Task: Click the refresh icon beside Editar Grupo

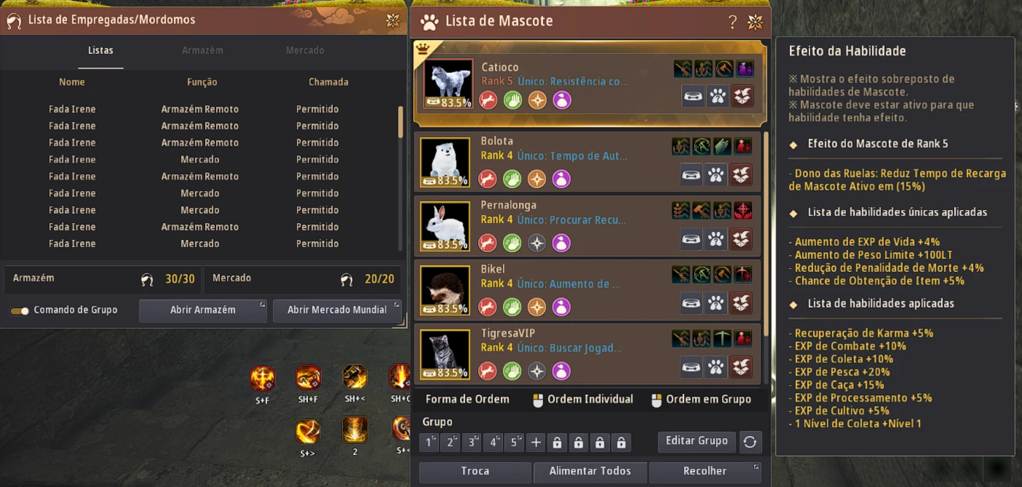Action: pos(749,442)
